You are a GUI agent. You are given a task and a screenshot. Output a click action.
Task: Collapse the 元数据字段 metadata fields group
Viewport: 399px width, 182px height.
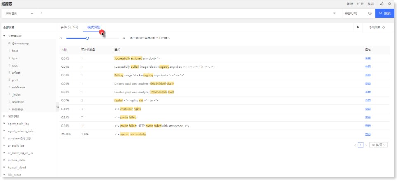point(5,36)
